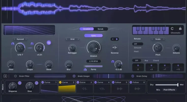Toggle the Sync button

(x=94, y=36)
